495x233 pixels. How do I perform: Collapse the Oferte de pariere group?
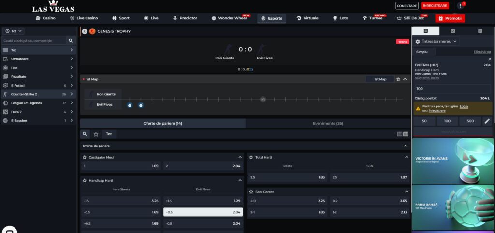tap(406, 146)
